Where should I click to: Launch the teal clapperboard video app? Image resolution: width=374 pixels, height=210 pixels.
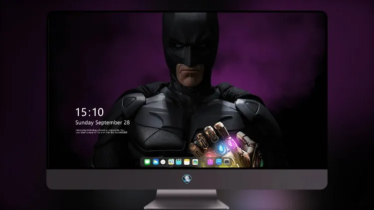179,162
